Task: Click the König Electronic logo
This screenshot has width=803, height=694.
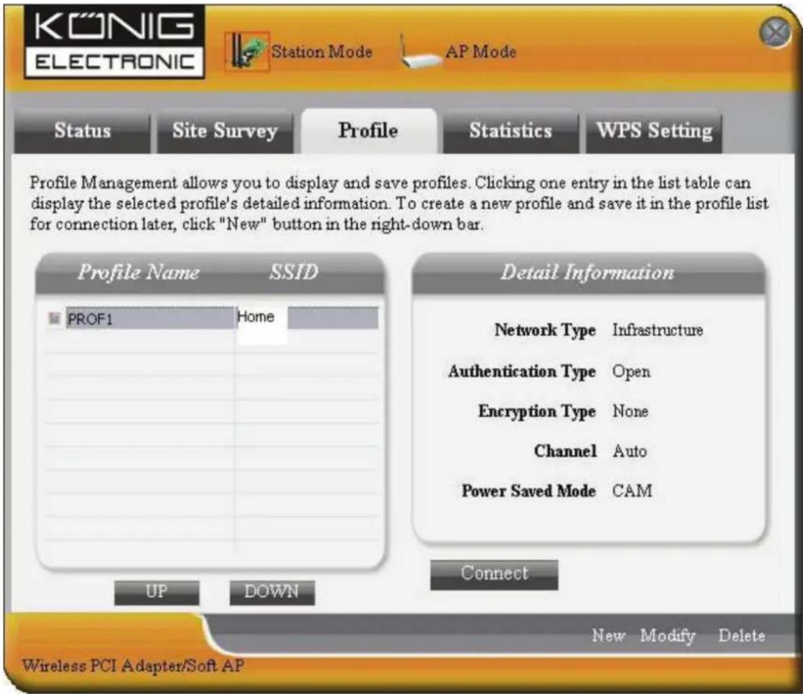Action: click(114, 42)
